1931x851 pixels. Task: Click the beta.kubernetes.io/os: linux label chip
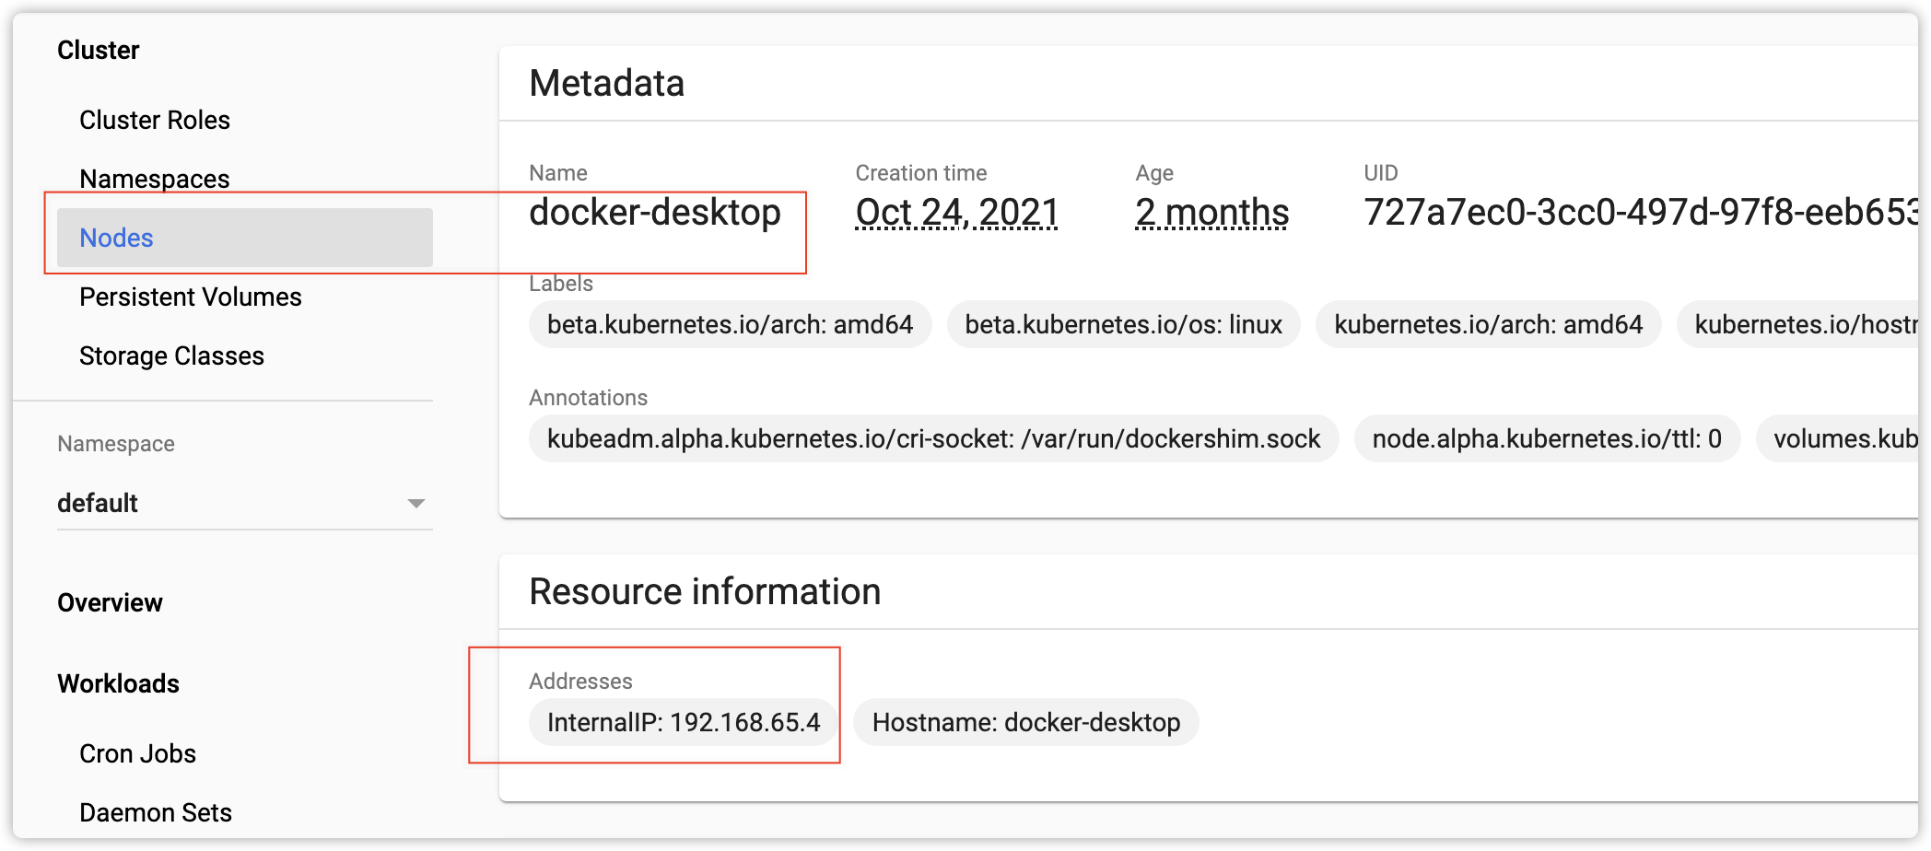coord(1123,324)
